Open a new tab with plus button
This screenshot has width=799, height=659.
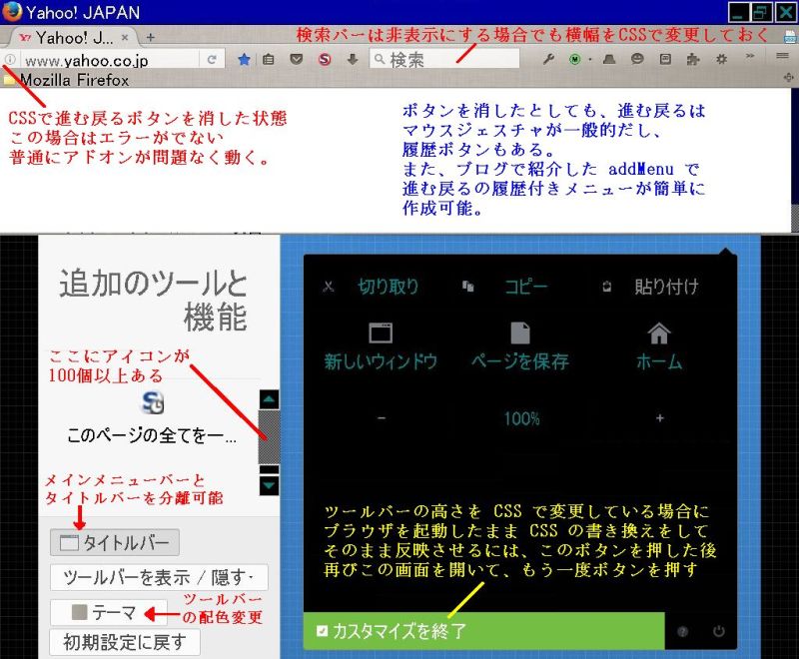point(151,38)
